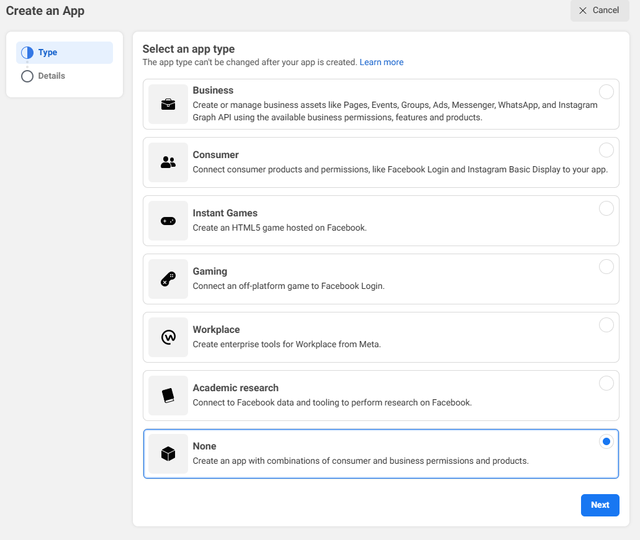Click the None cube icon
Image resolution: width=640 pixels, height=540 pixels.
click(x=168, y=454)
